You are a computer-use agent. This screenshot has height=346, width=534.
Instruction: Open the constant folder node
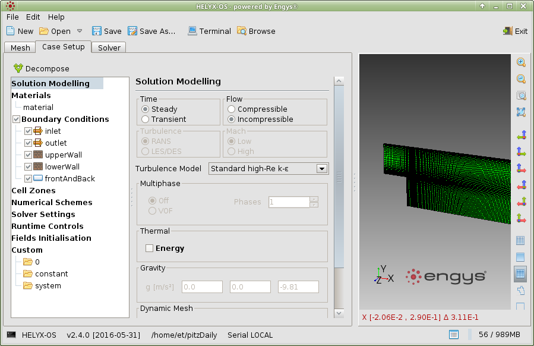(x=45, y=273)
